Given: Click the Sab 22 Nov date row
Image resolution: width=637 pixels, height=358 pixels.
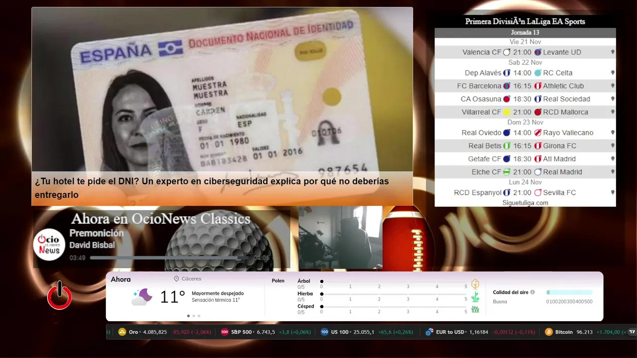Looking at the screenshot, I should (x=525, y=63).
